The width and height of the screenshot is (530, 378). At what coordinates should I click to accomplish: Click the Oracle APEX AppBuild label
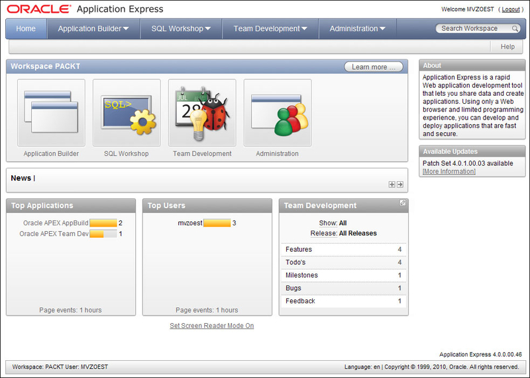click(x=56, y=223)
